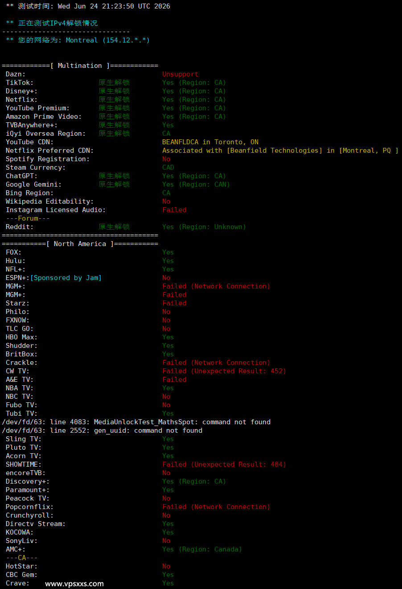Select the "Fubo TV:" label

tap(22, 405)
